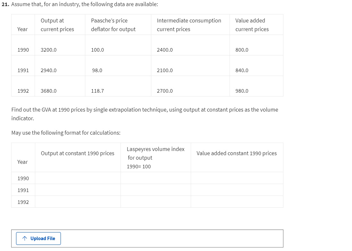The image size is (352, 251).
Task: Click the empty area of the upload box
Action: point(170,238)
